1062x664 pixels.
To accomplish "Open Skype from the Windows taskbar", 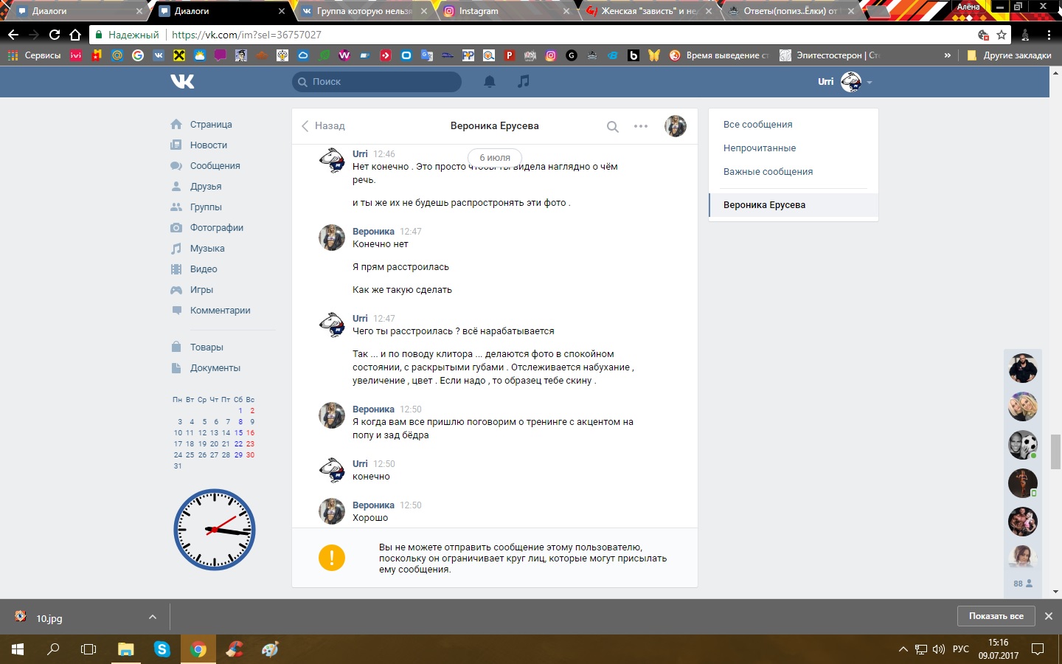I will [x=162, y=649].
